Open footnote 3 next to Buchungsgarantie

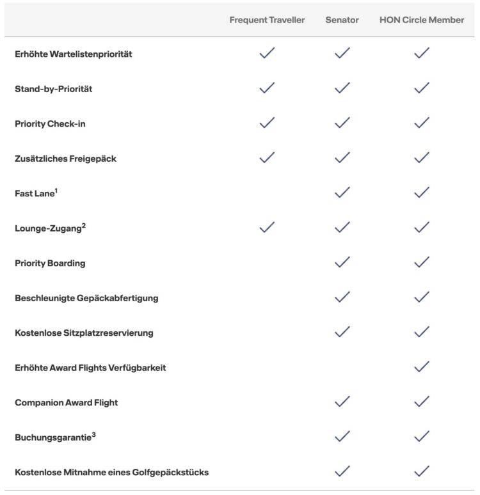[x=93, y=435]
